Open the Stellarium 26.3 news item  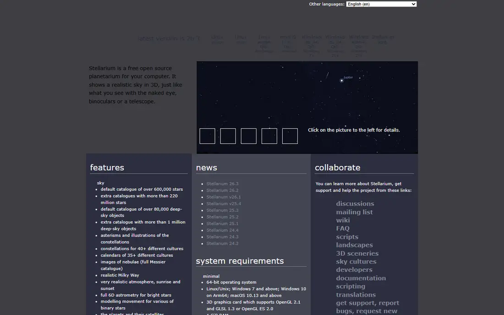[222, 184]
